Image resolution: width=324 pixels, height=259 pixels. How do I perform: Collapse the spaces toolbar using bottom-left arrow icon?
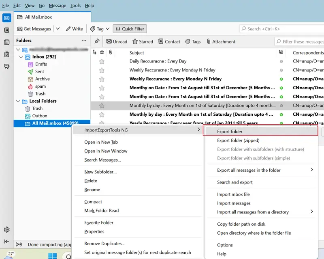click(6, 242)
